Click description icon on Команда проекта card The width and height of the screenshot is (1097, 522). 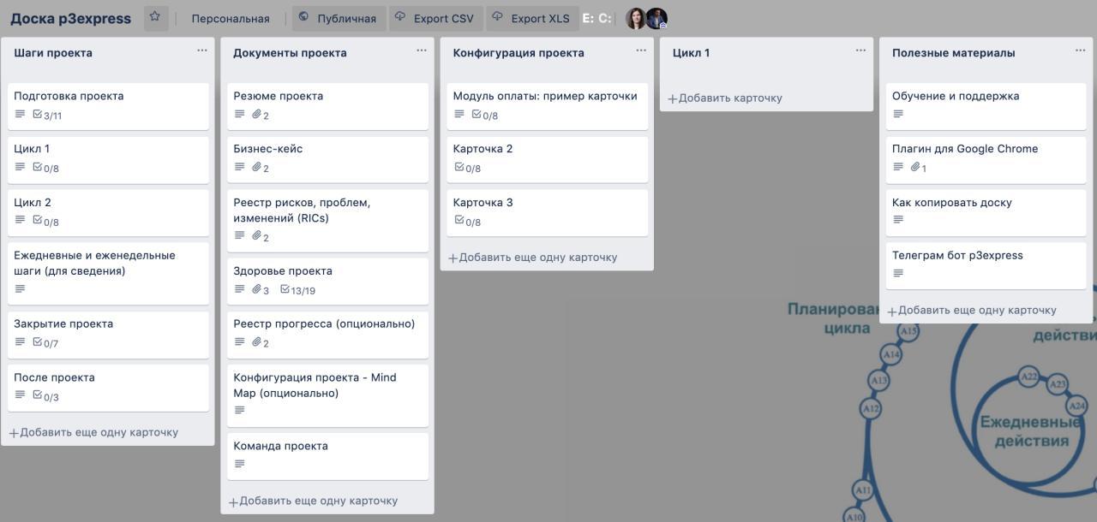pos(240,464)
